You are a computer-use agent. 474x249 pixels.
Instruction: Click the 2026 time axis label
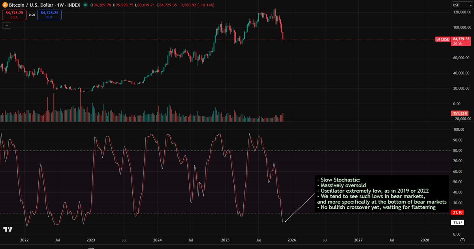tap(292, 240)
